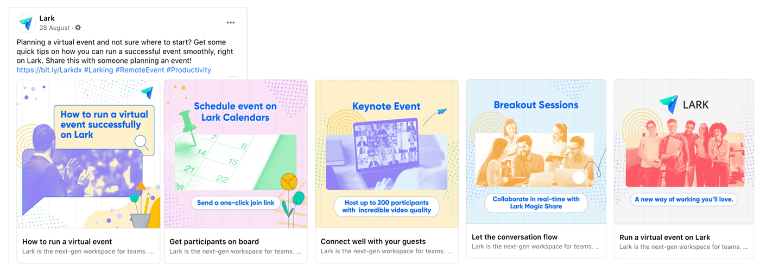
Task: Click the post audience gear icon
Action: coord(78,28)
